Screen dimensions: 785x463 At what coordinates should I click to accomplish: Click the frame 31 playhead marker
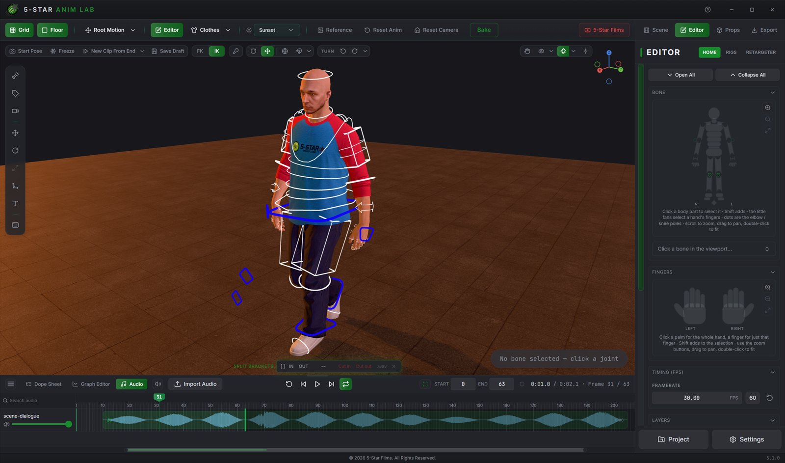159,397
